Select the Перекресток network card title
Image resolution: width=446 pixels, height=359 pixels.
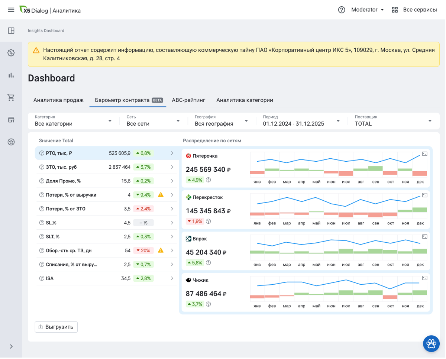pyautogui.click(x=208, y=197)
